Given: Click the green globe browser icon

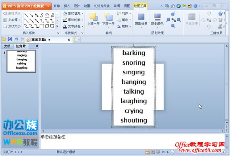Looking at the screenshot, I should pyautogui.click(x=178, y=6).
